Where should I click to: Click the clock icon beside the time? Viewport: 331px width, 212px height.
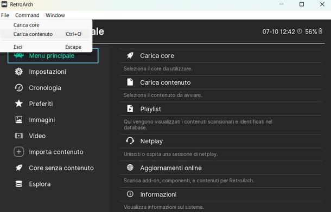300,31
